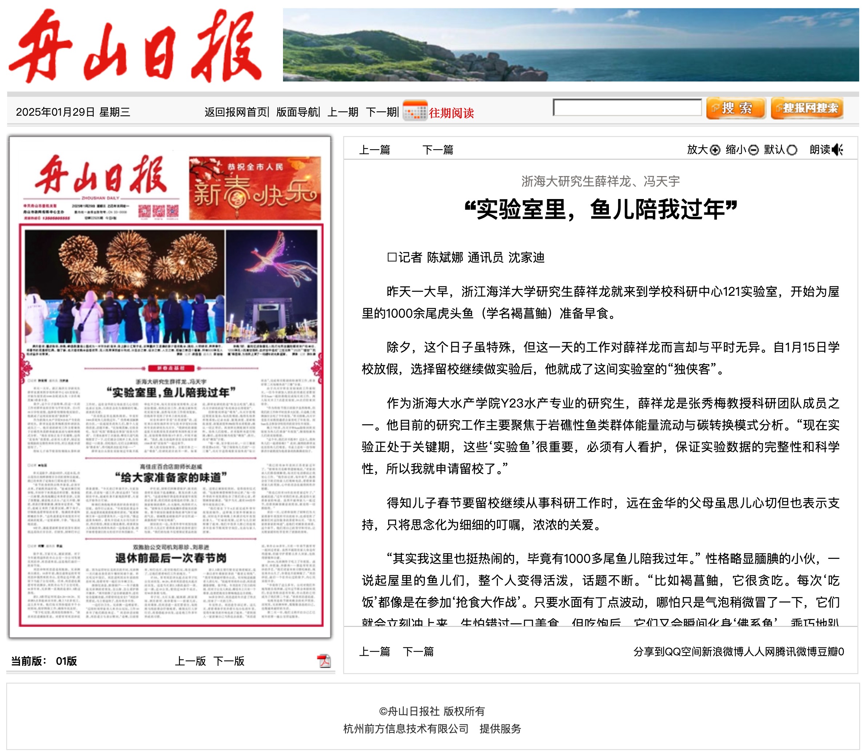Go to 上一版 previous page
The width and height of the screenshot is (865, 751).
190,661
